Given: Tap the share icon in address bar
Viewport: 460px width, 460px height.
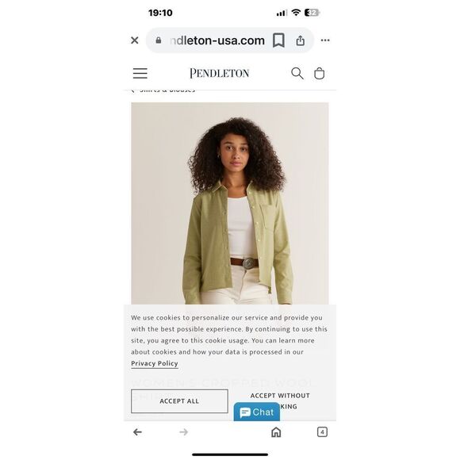Looking at the screenshot, I should (x=300, y=40).
